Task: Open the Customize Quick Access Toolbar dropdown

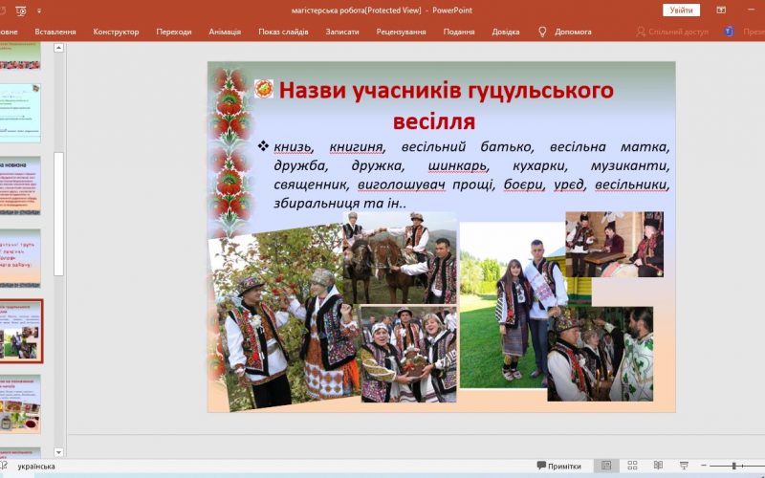Action: [x=39, y=11]
